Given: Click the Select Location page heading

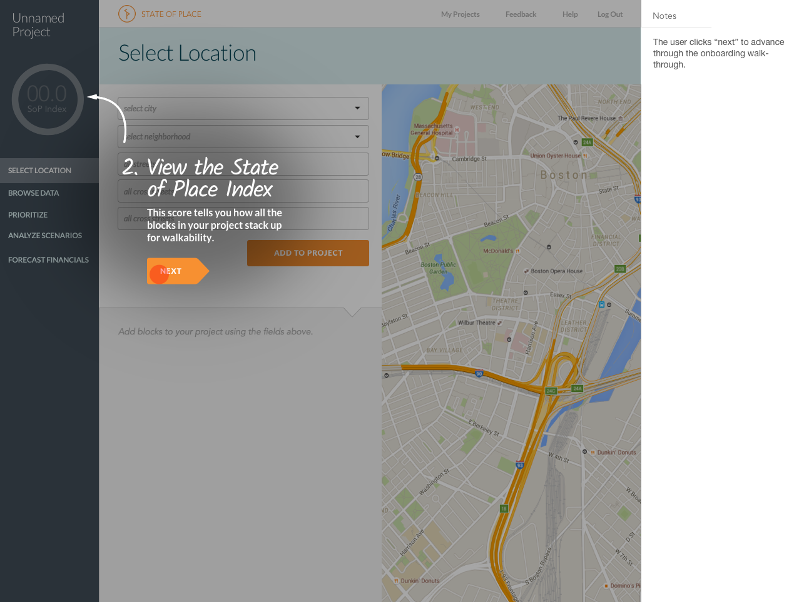Looking at the screenshot, I should (187, 53).
